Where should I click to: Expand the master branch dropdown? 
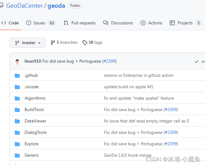tap(27, 43)
